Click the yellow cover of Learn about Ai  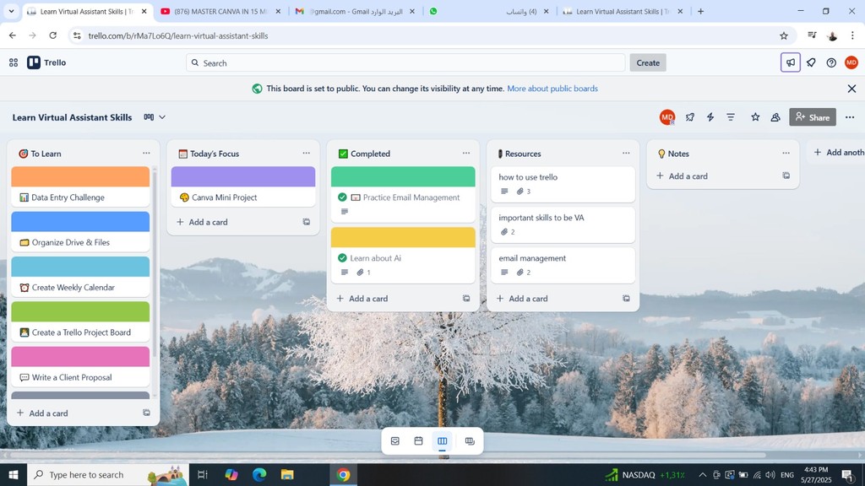403,237
